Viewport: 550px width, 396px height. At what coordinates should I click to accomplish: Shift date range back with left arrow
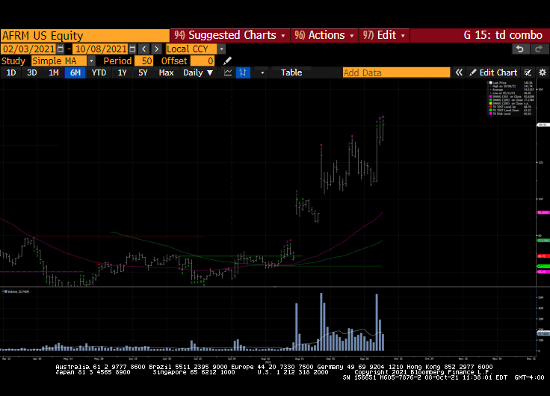coord(143,49)
